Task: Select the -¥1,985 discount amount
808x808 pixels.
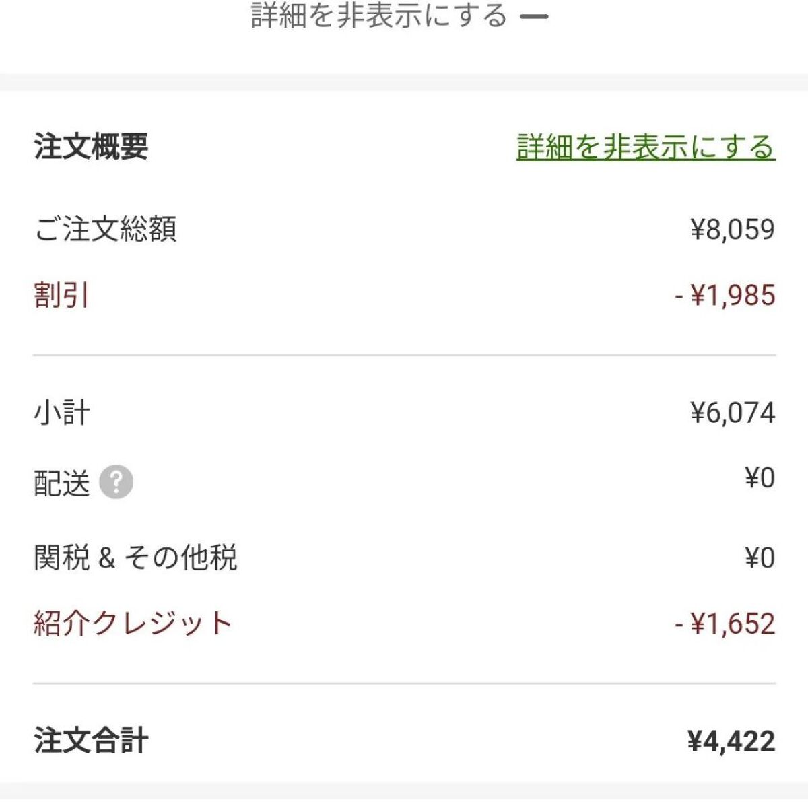Action: [x=725, y=295]
